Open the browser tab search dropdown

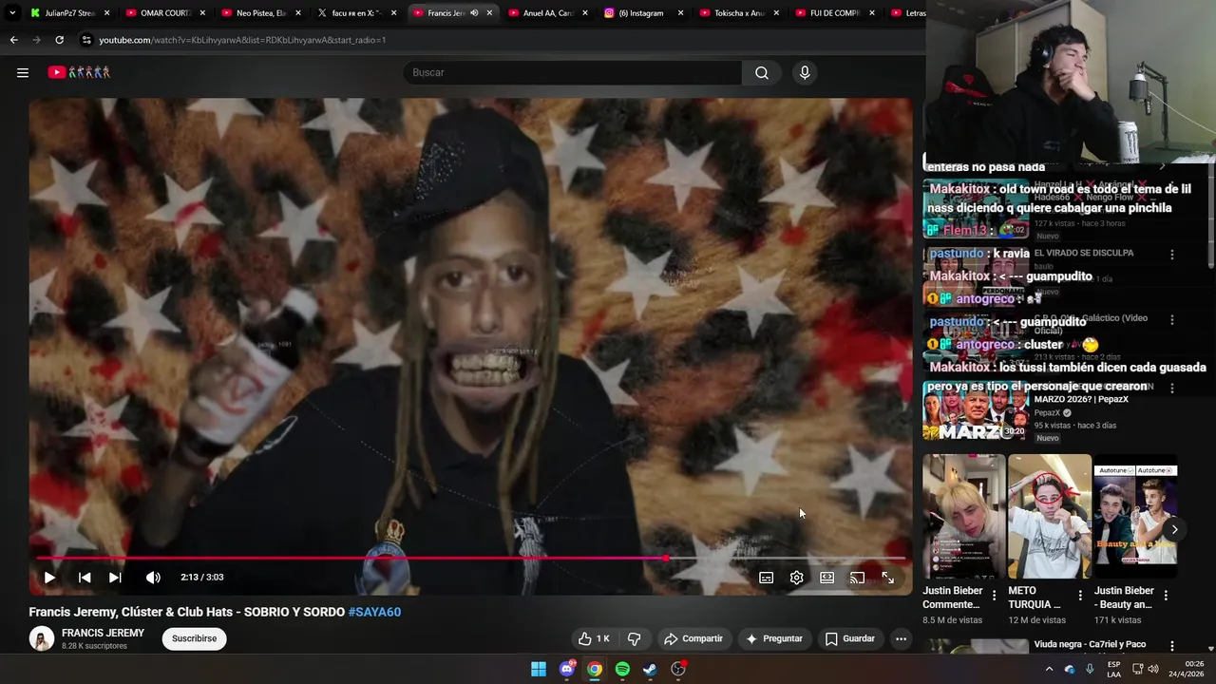[12, 13]
